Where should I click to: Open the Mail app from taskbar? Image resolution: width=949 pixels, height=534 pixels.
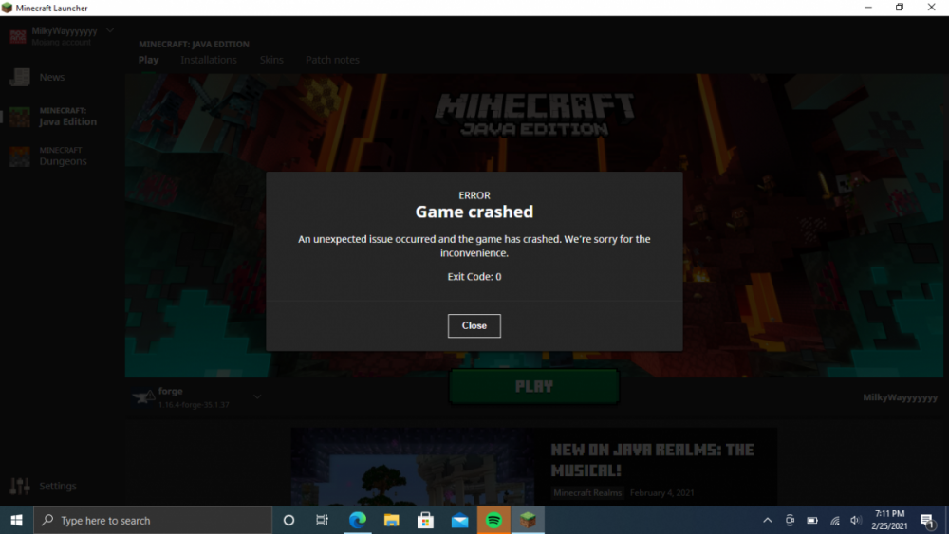pyautogui.click(x=460, y=520)
